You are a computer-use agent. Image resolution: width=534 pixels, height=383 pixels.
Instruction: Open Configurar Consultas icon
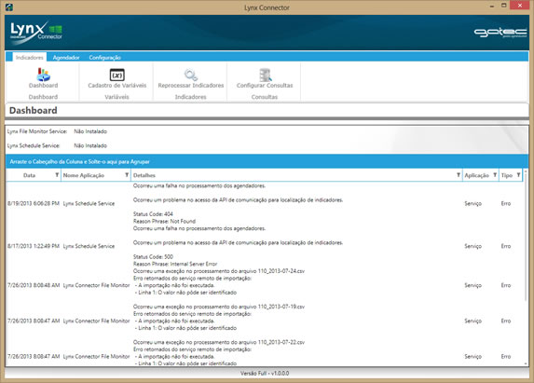(x=265, y=75)
